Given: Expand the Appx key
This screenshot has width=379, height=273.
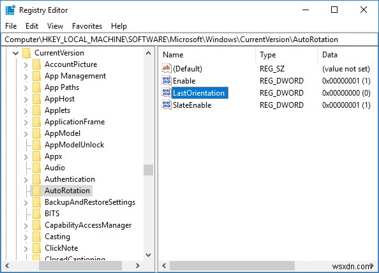Looking at the screenshot, I should coord(26,156).
